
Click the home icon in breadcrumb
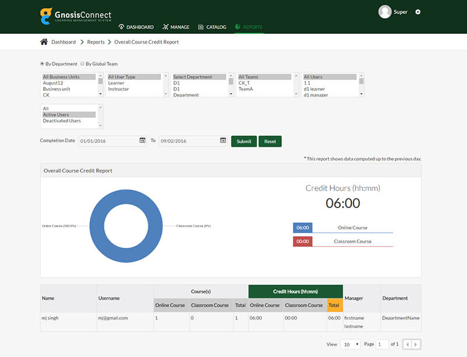[x=44, y=42]
